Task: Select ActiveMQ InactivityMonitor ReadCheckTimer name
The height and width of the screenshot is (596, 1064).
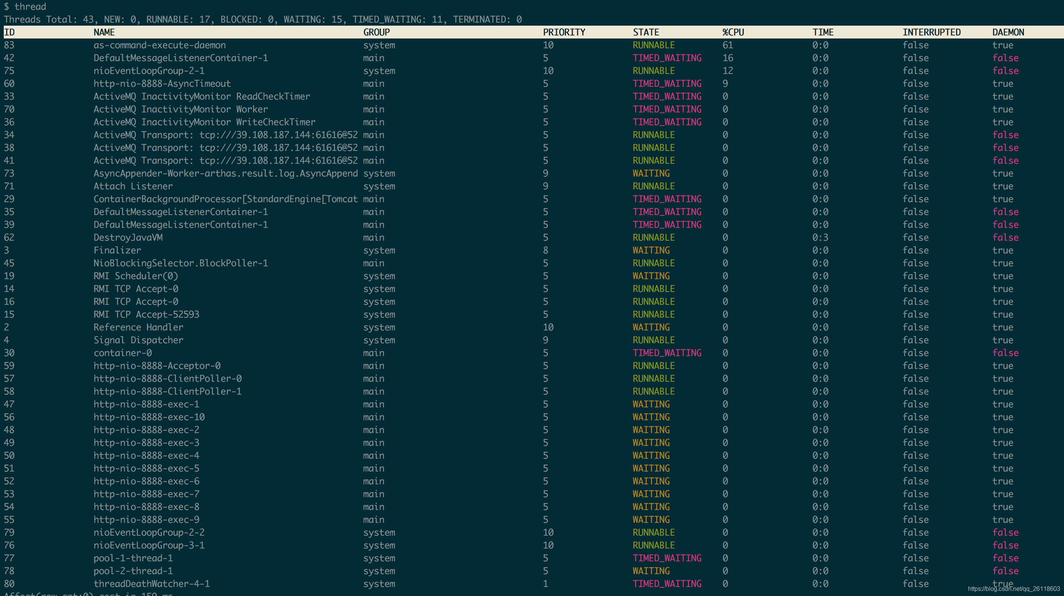Action: tap(202, 96)
